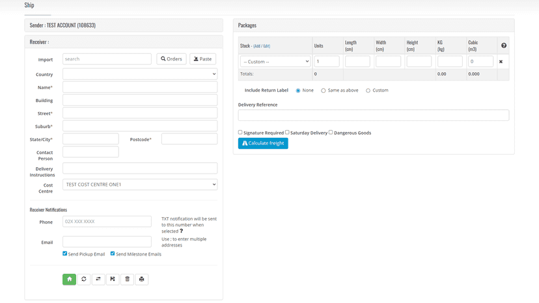Click the Length (cm) package field
Image resolution: width=539 pixels, height=303 pixels.
357,62
